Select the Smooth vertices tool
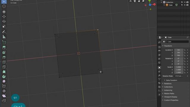This screenshot has height=107, width=190. 4,81
